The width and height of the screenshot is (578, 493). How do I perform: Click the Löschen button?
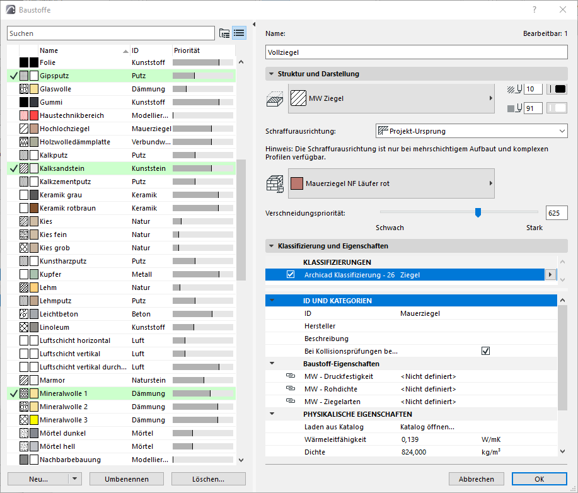[x=208, y=479]
